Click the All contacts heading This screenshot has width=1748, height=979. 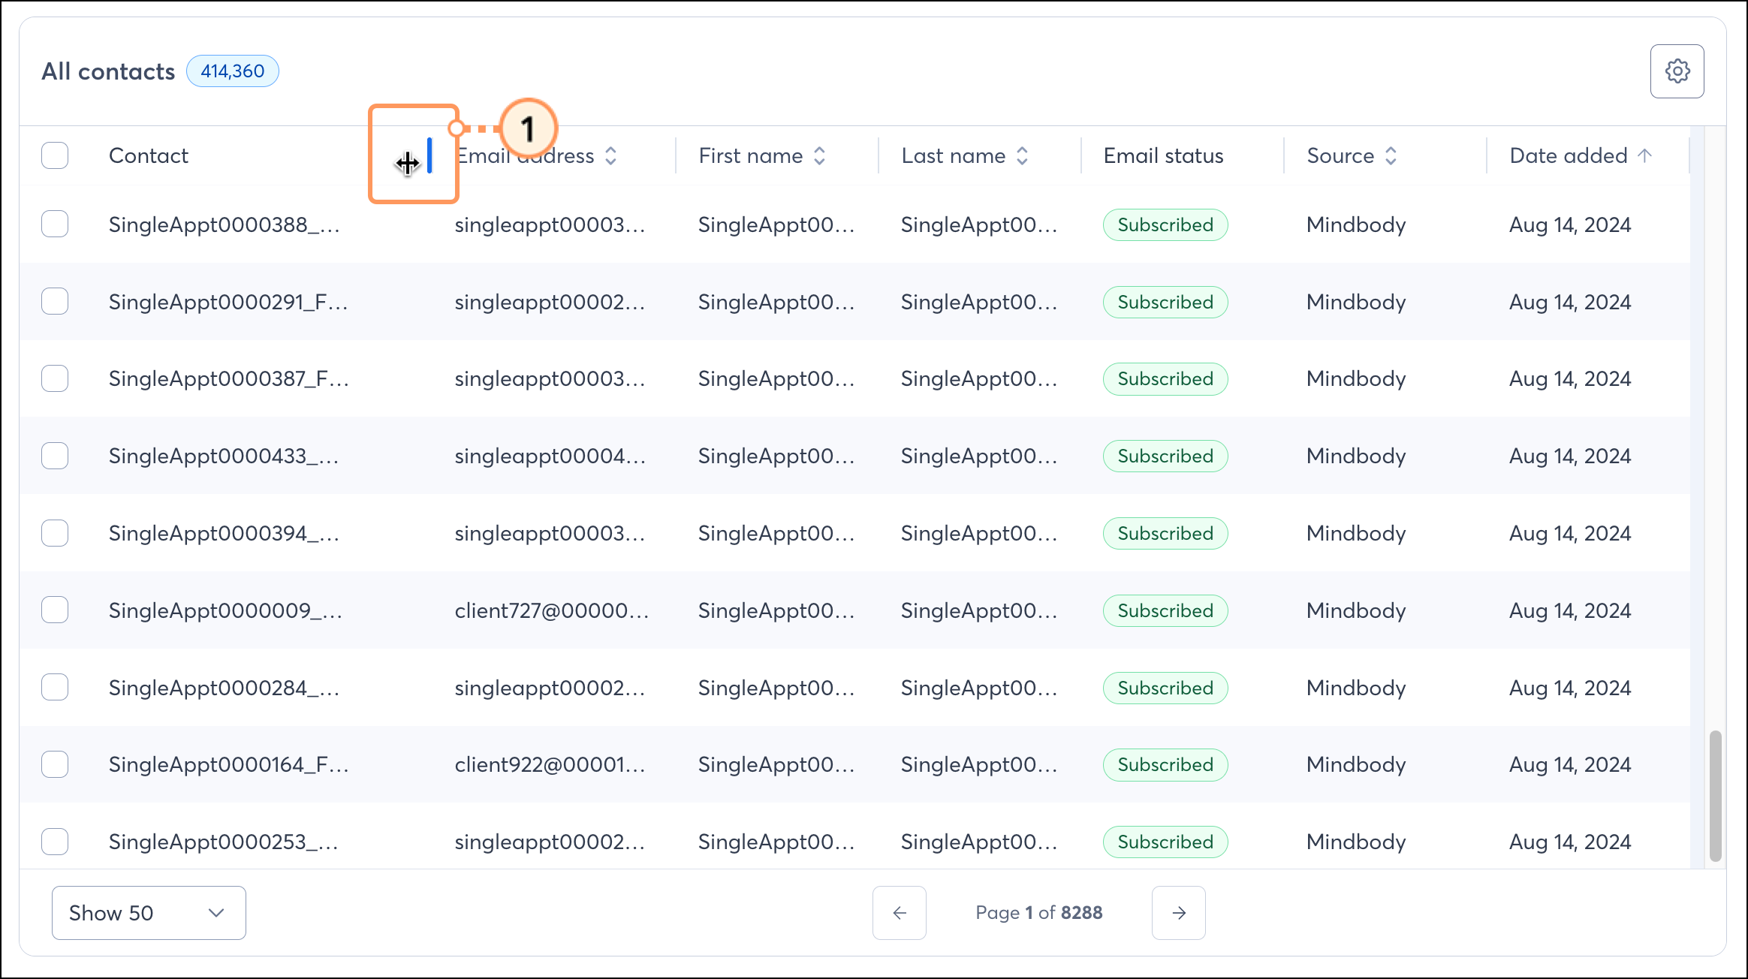108,71
